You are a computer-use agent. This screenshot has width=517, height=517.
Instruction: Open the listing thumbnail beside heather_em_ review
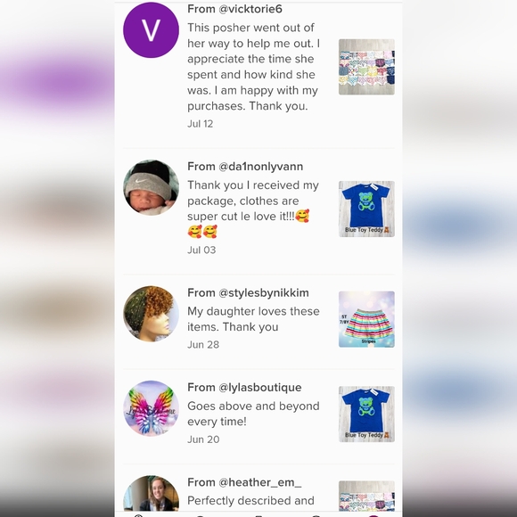click(366, 496)
